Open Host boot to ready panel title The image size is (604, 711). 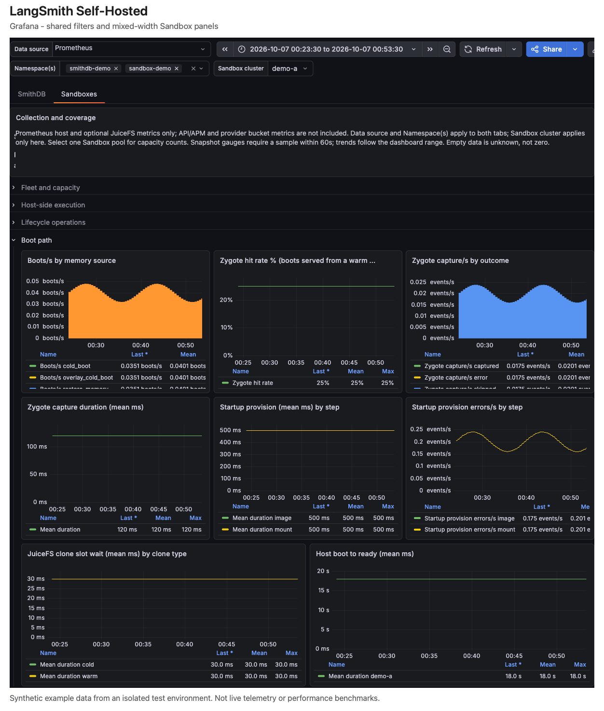(365, 554)
